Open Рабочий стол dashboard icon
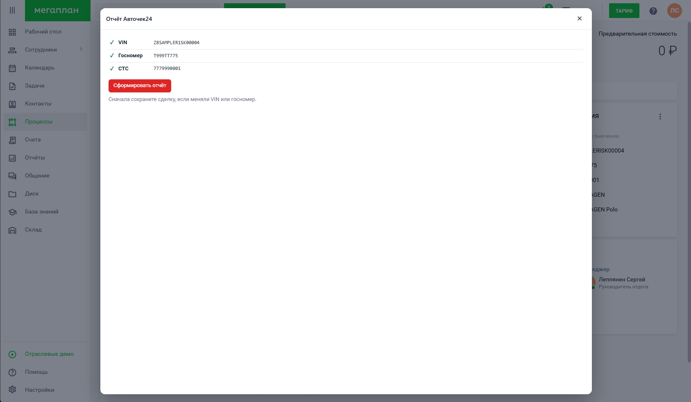This screenshot has height=402, width=691. tap(12, 32)
